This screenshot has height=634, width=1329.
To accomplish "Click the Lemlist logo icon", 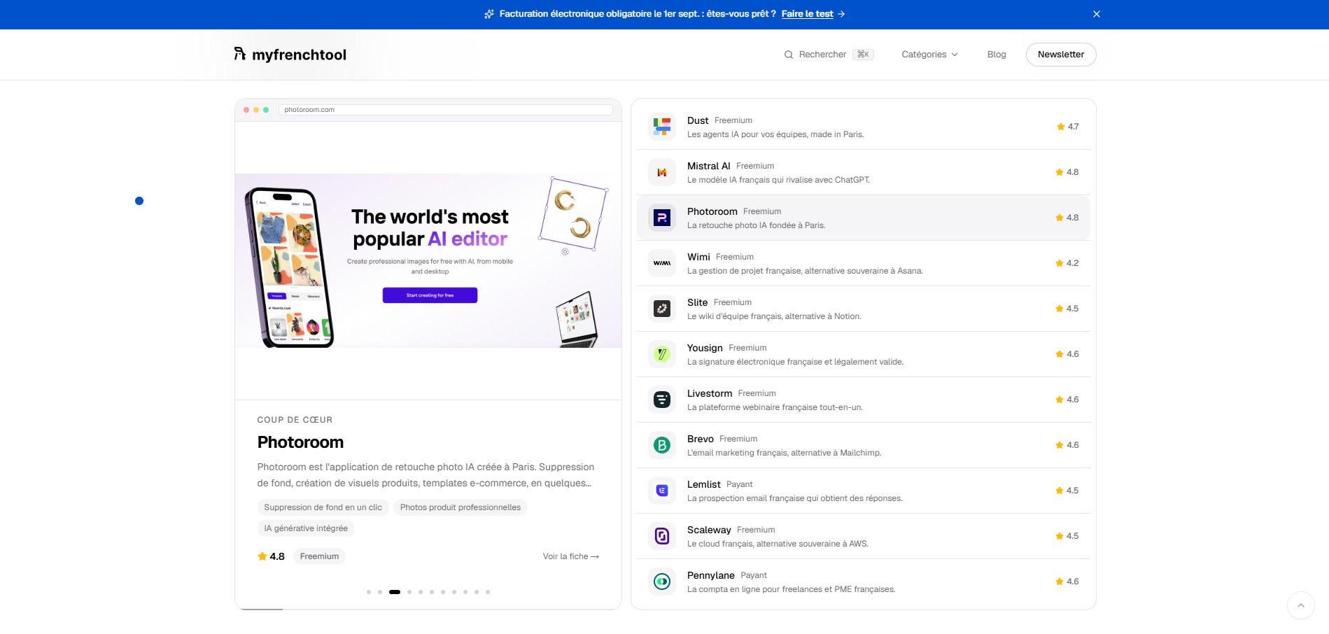I will (662, 491).
